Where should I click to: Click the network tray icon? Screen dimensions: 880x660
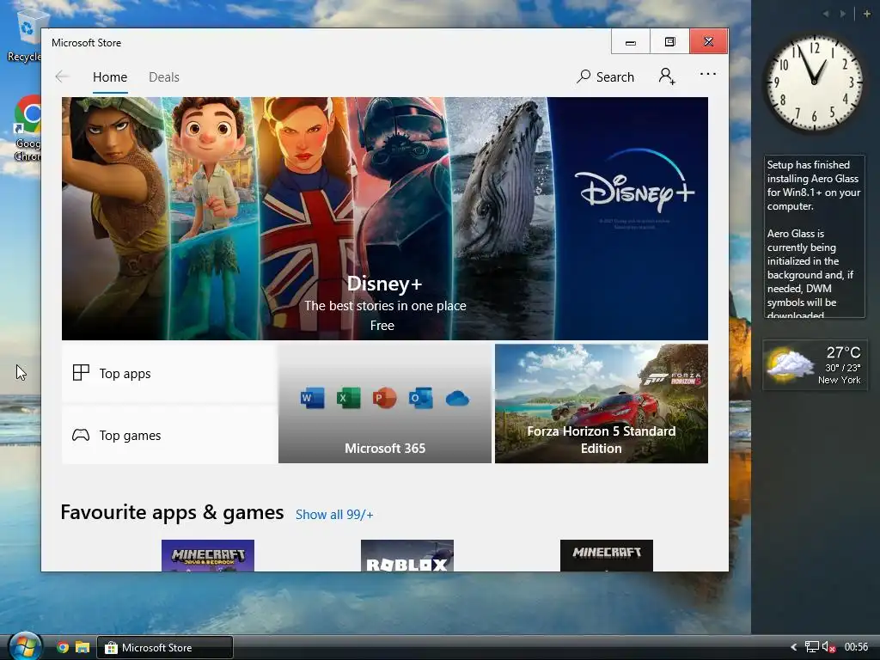pos(811,647)
